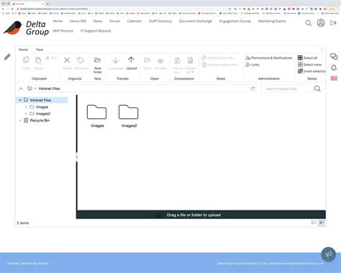Viewport: 341px width, 273px height.
Task: Click the Copy icon in Clipboard group
Action: (x=26, y=60)
